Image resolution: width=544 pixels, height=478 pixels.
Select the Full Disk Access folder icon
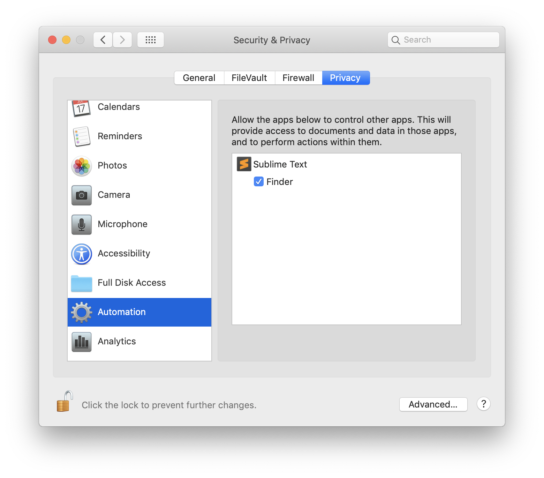(81, 283)
